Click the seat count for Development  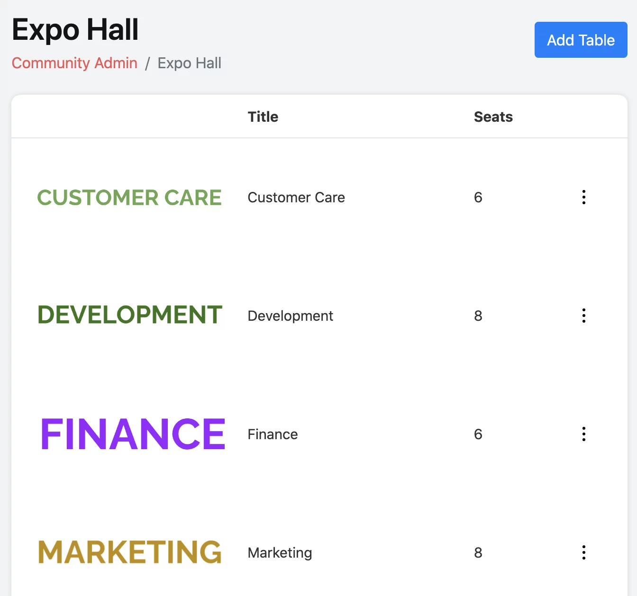click(x=478, y=316)
